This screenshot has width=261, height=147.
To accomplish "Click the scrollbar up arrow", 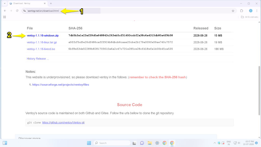I will (x=259, y=22).
